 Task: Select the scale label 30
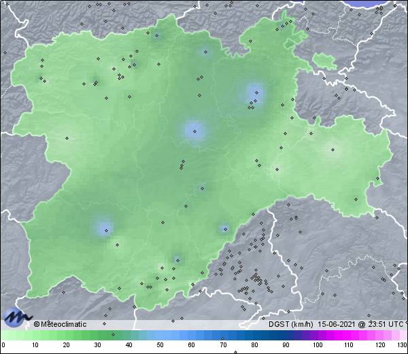(97, 345)
